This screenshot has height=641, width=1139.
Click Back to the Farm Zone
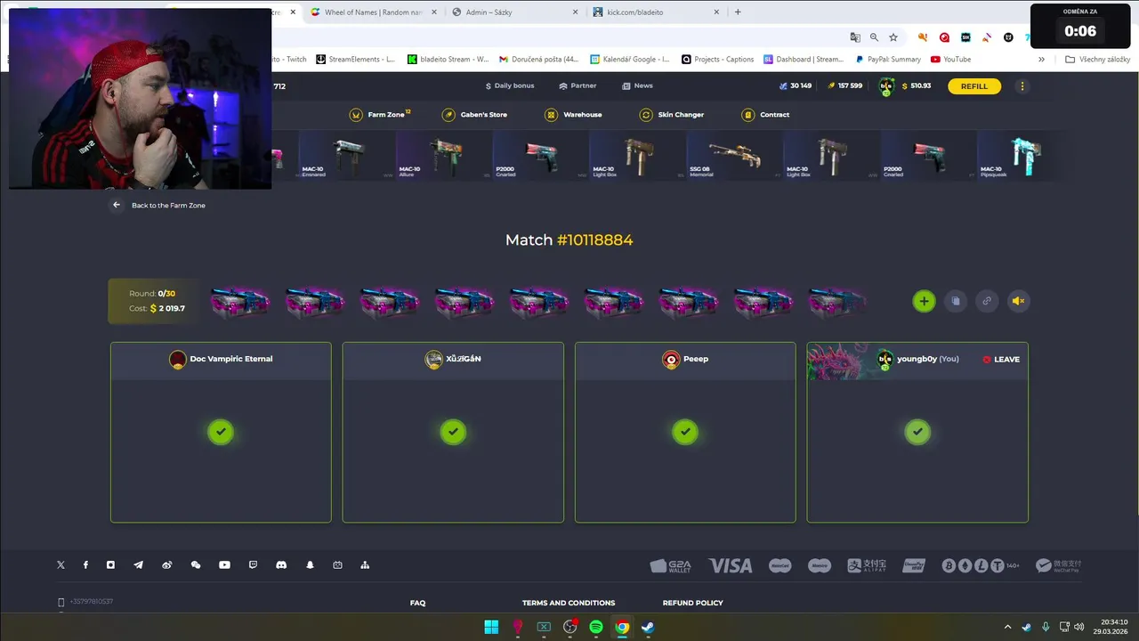click(x=168, y=206)
